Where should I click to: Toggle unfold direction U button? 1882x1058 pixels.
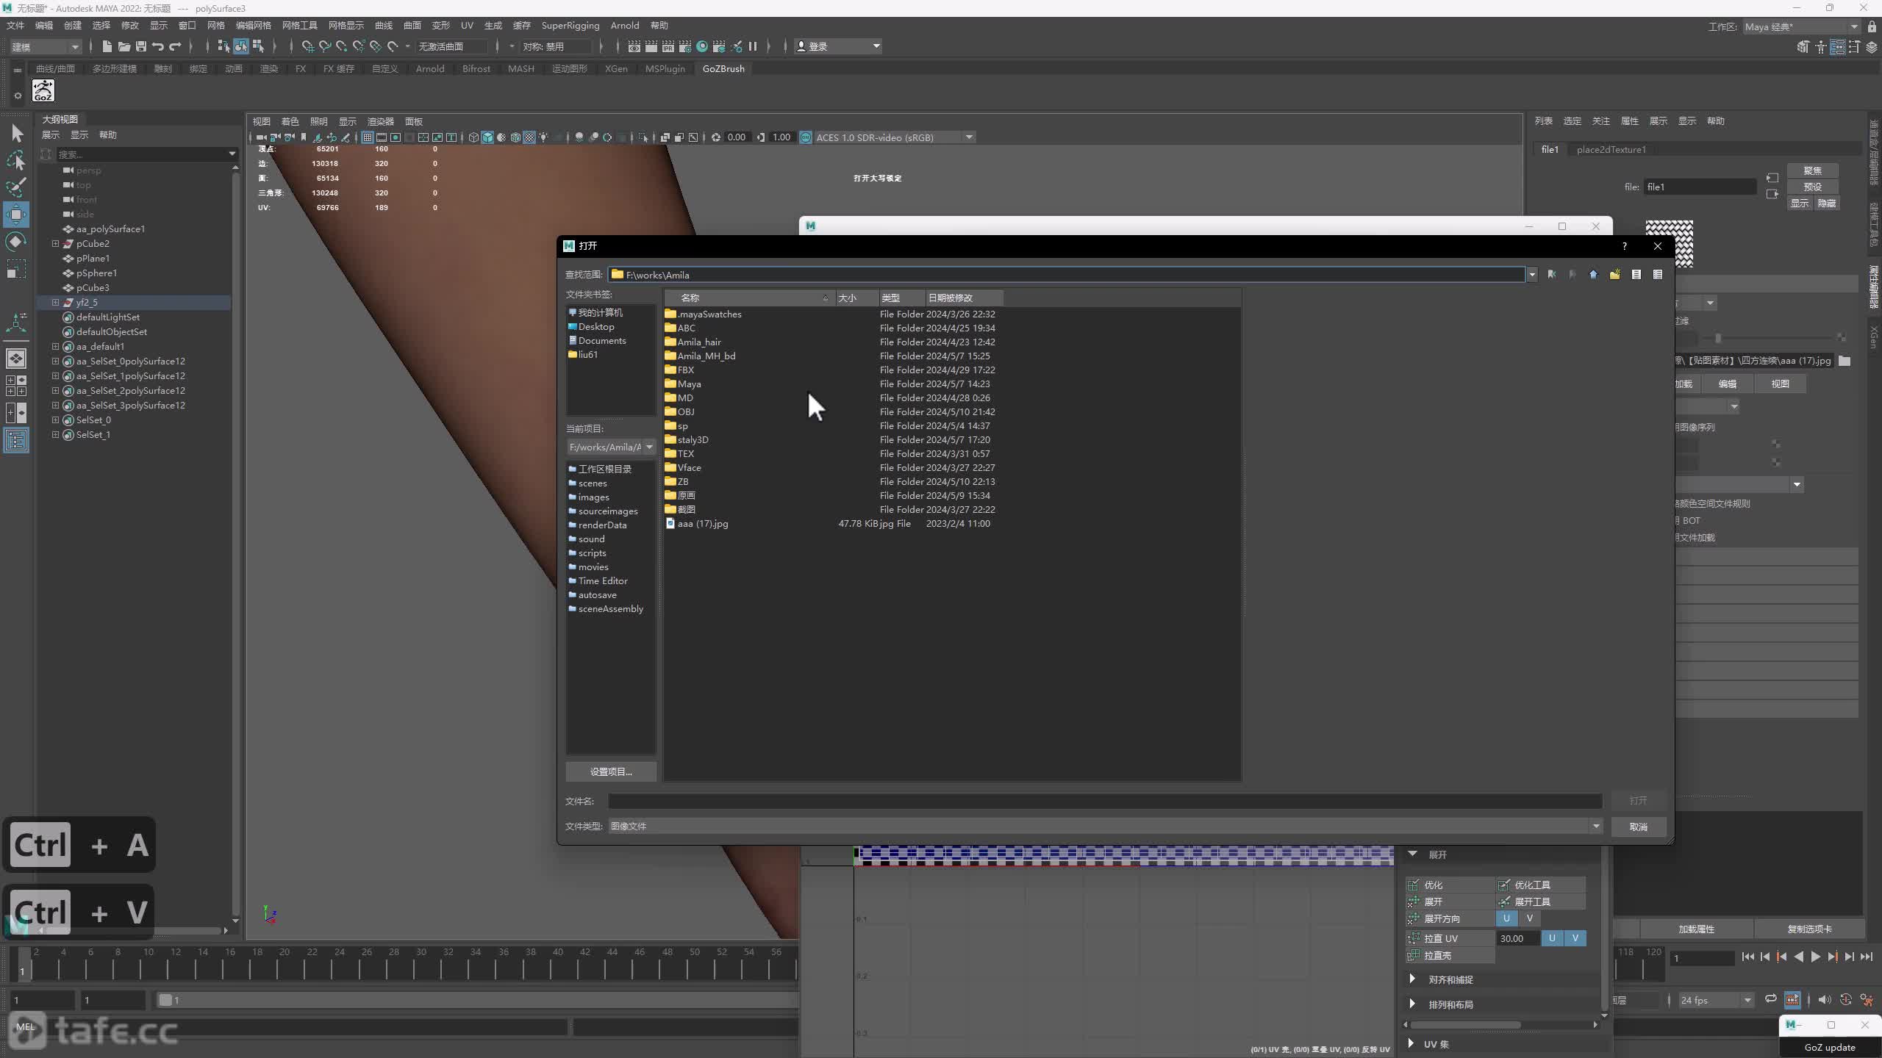click(x=1506, y=918)
